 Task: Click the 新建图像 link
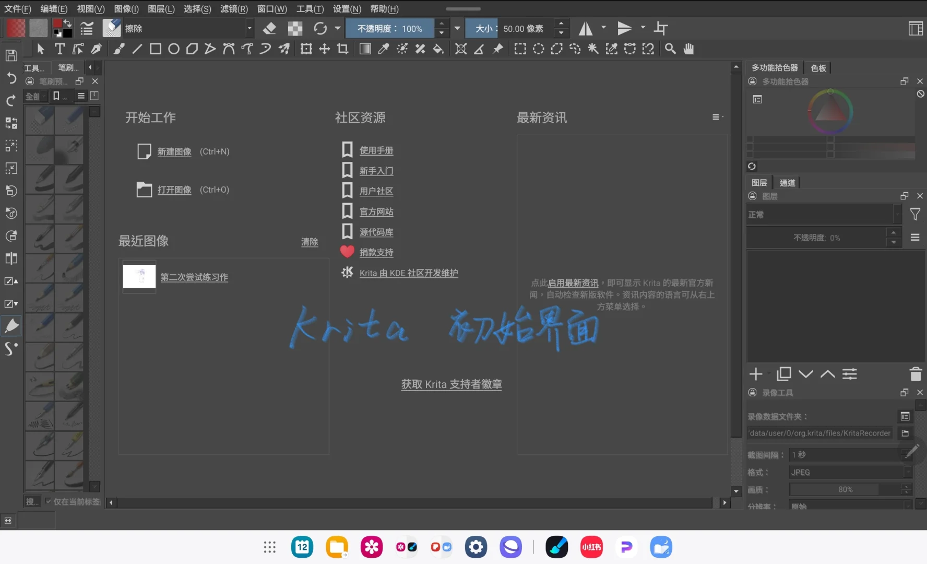pos(174,151)
